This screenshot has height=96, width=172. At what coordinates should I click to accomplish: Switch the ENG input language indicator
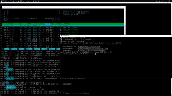(x=163, y=1)
